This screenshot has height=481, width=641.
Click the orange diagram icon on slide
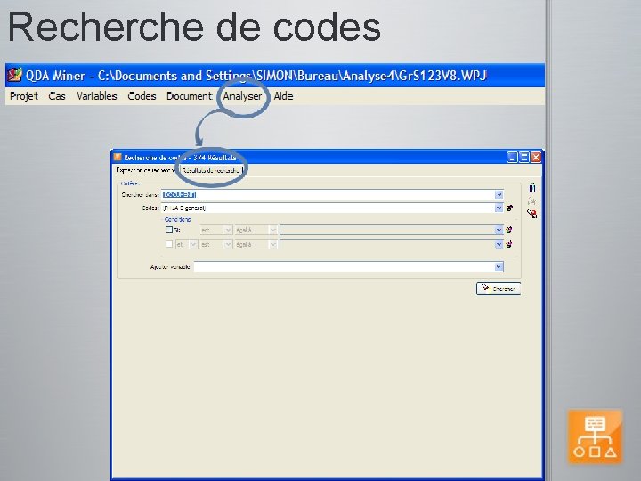click(x=596, y=436)
